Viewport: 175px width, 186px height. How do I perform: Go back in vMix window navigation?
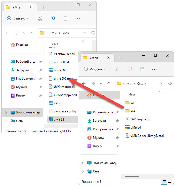tap(7, 33)
